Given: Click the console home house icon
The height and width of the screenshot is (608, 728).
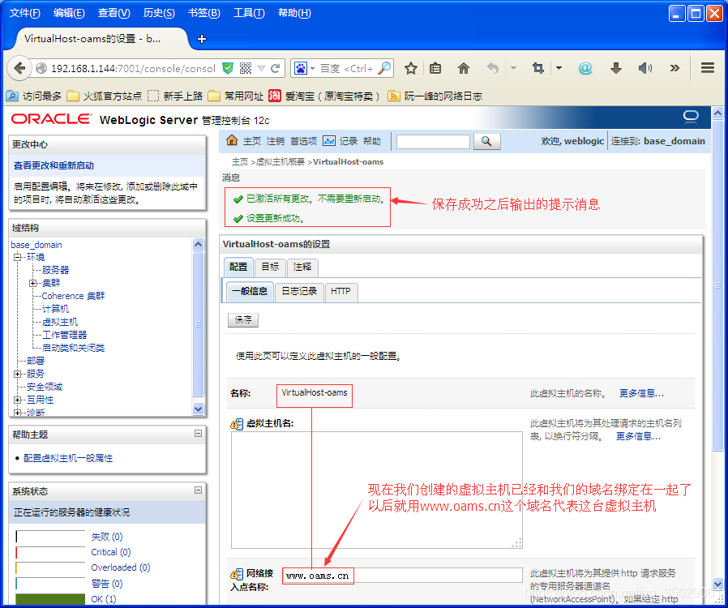Looking at the screenshot, I should pos(232,140).
